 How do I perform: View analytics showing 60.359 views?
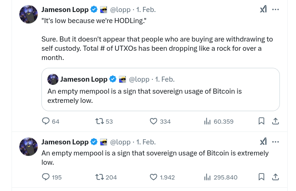208,121
